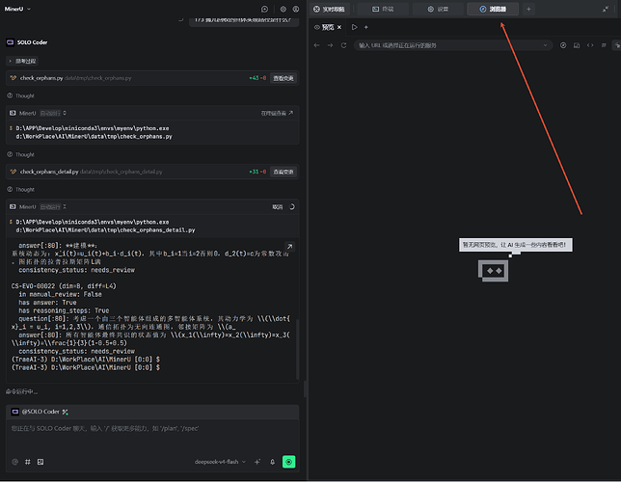
Task: Open the code view angle-bracket icon
Action: (x=590, y=45)
